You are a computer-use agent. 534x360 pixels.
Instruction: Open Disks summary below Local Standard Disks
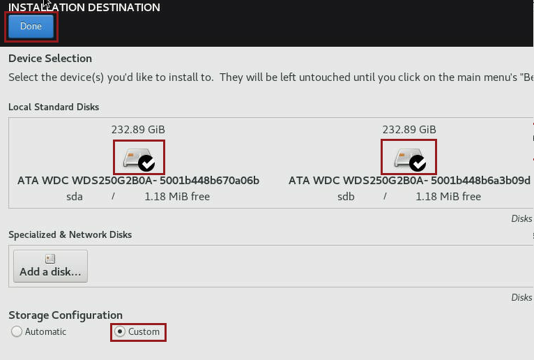[521, 218]
